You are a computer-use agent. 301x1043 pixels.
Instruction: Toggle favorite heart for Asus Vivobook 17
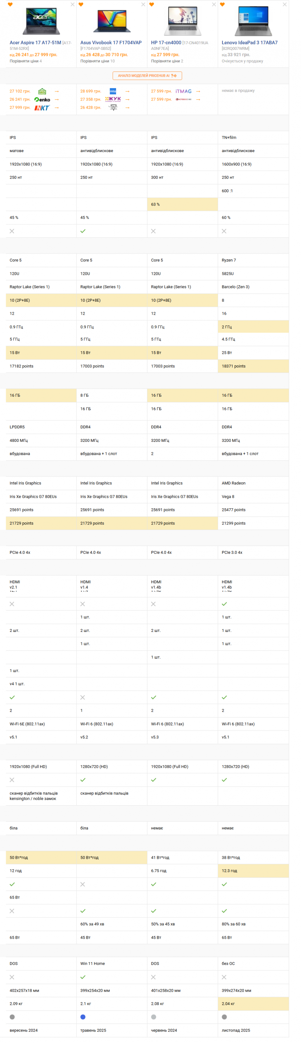(x=81, y=4)
